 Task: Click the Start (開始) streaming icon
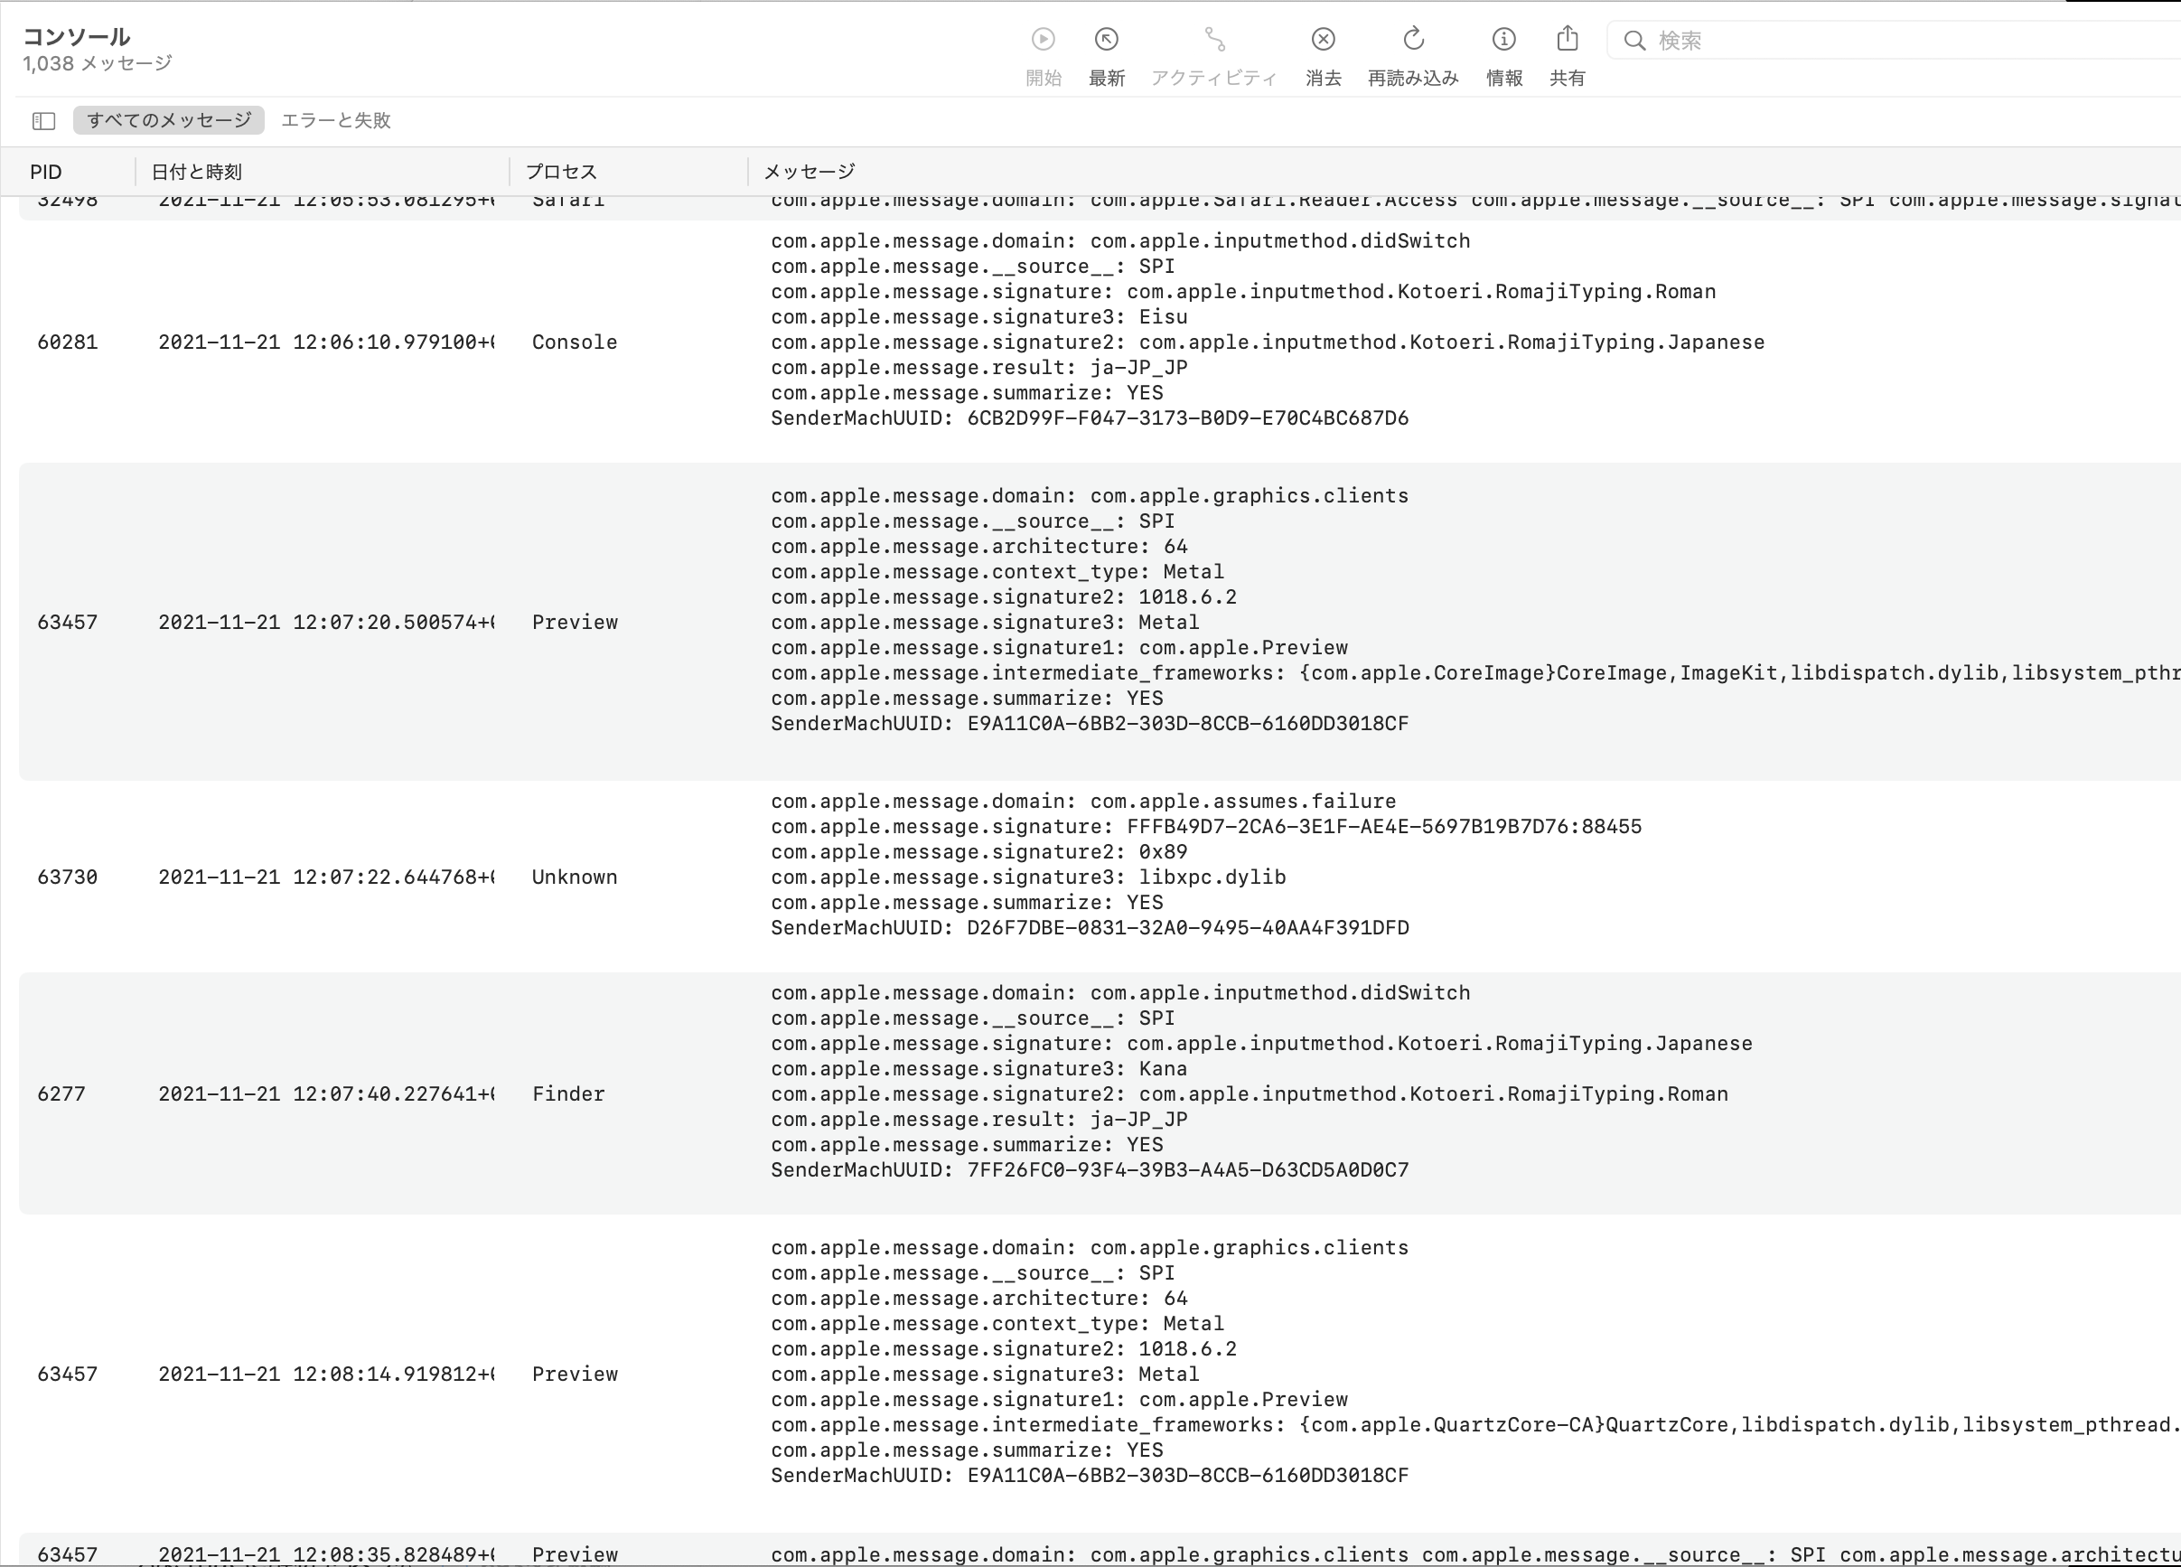(1043, 40)
